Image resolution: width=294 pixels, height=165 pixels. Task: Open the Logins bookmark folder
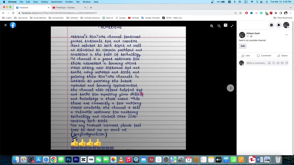pyautogui.click(x=7, y=18)
